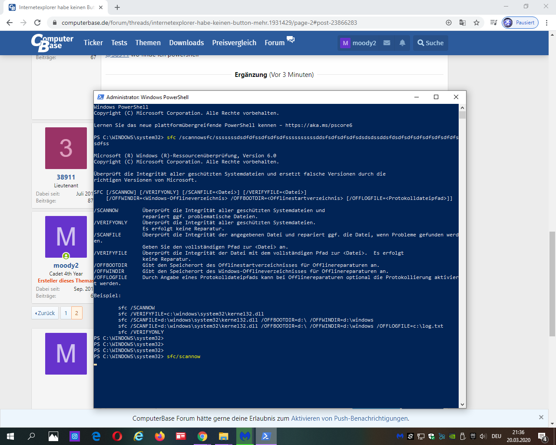
Task: Open Action Center notifications icon
Action: (543, 436)
